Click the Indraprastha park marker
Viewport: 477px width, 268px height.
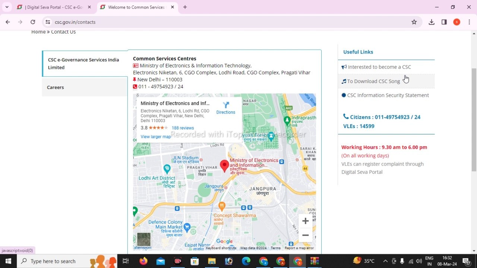[x=287, y=120]
